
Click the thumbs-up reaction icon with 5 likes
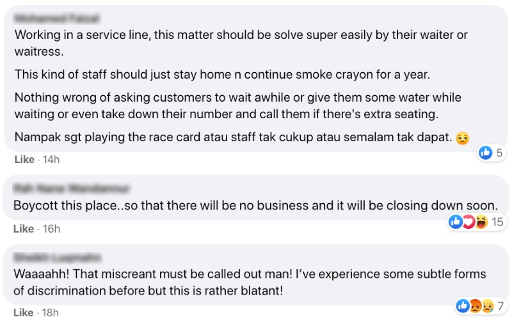tap(485, 153)
